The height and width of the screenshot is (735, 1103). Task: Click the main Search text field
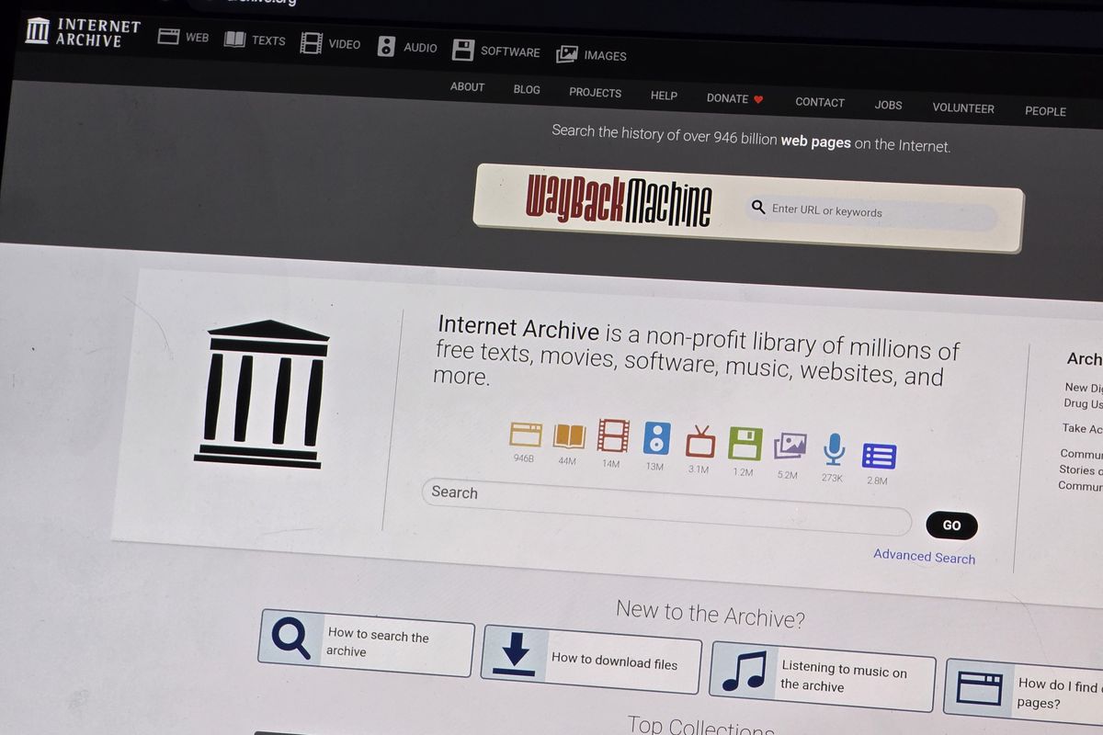coord(662,507)
